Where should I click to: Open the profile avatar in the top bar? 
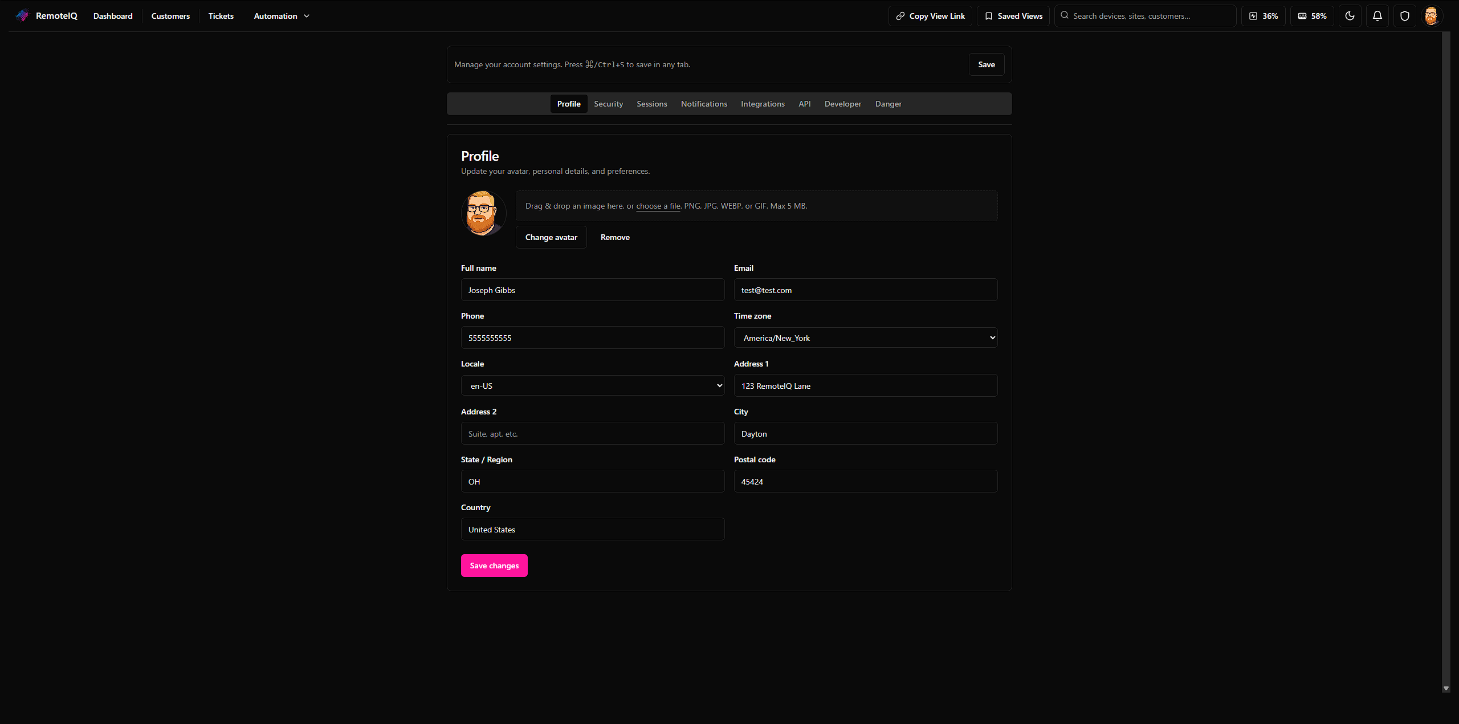pos(1432,15)
